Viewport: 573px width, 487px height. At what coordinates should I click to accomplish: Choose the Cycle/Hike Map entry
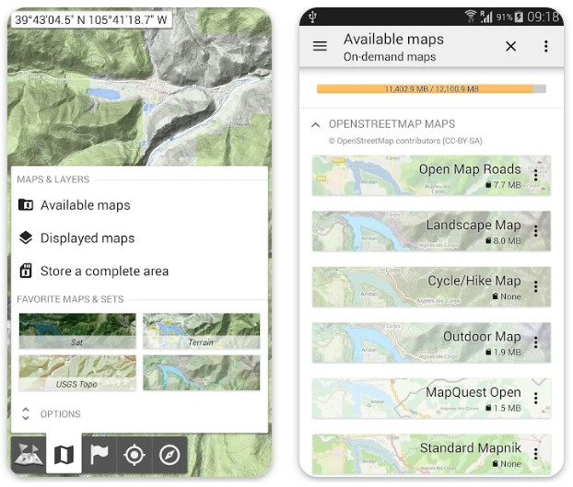431,287
